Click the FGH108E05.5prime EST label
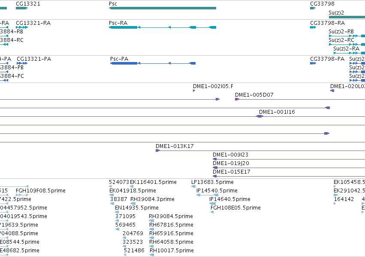The image size is (365, 257). 235,207
